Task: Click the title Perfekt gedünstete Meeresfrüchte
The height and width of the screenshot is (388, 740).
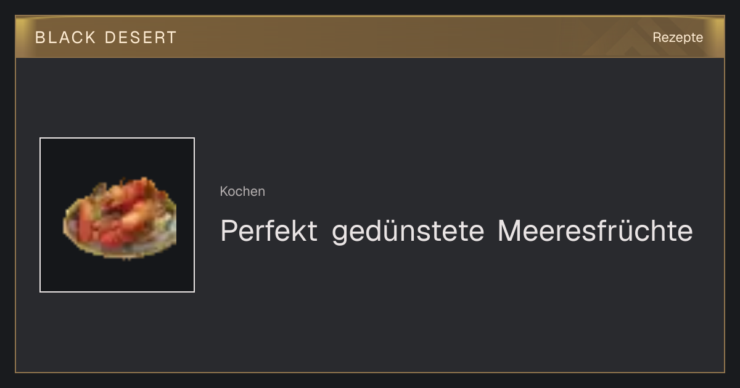Action: (456, 232)
